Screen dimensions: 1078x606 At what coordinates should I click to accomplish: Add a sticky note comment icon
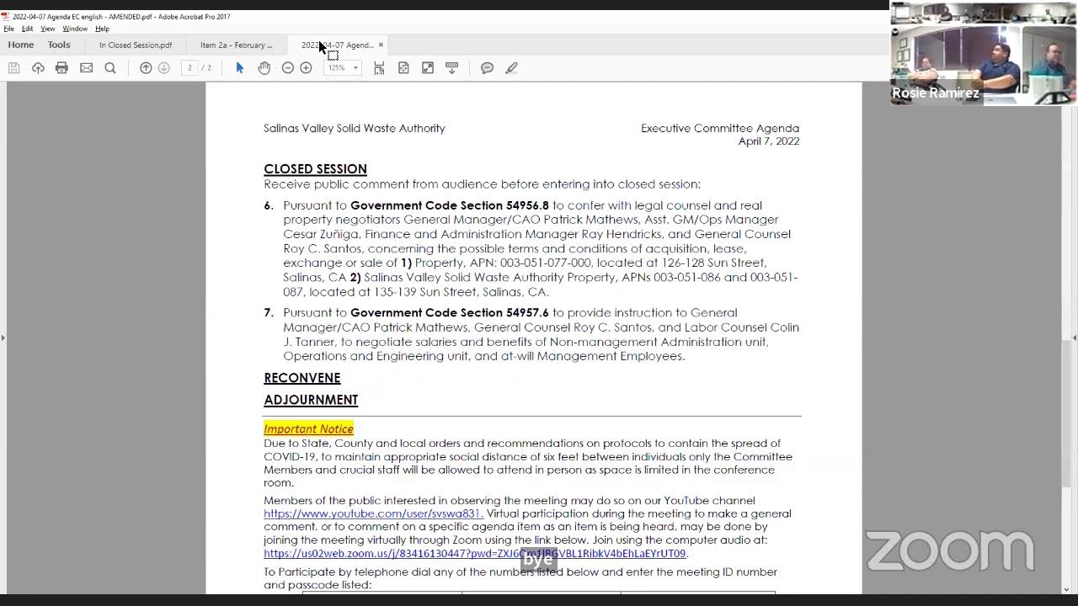pos(487,68)
